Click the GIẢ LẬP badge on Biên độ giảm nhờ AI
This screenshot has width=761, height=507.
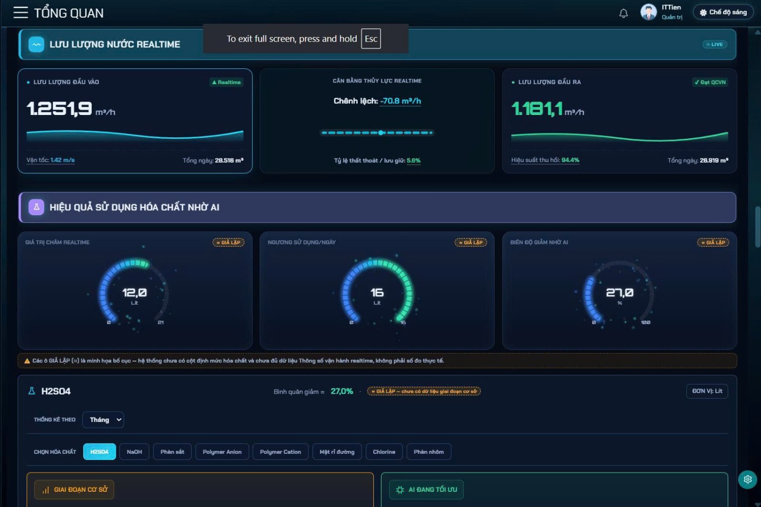coord(713,243)
